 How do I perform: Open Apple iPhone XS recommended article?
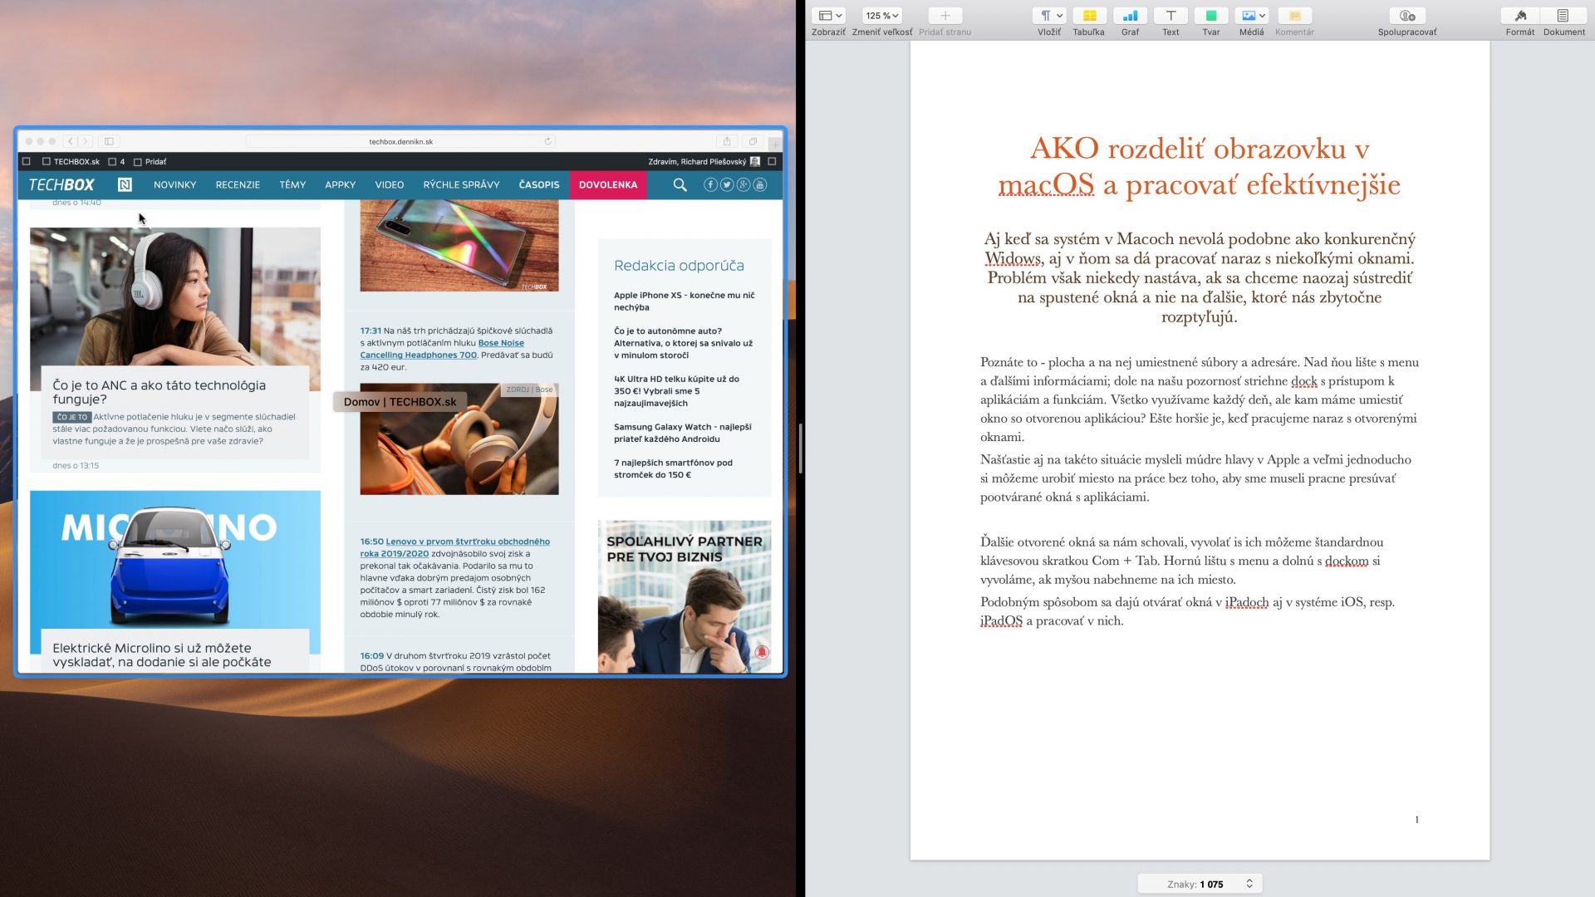pos(684,301)
